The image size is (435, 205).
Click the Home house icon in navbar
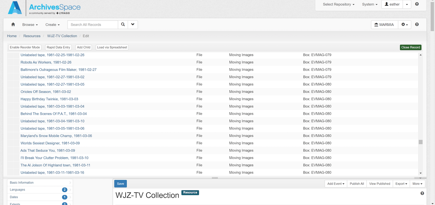[13, 25]
